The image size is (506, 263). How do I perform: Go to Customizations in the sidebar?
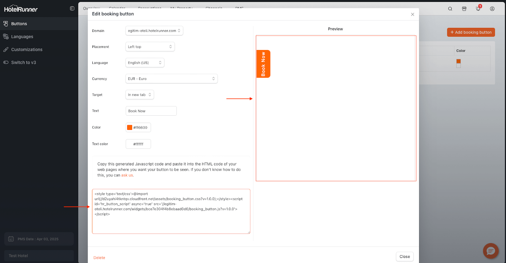(27, 50)
